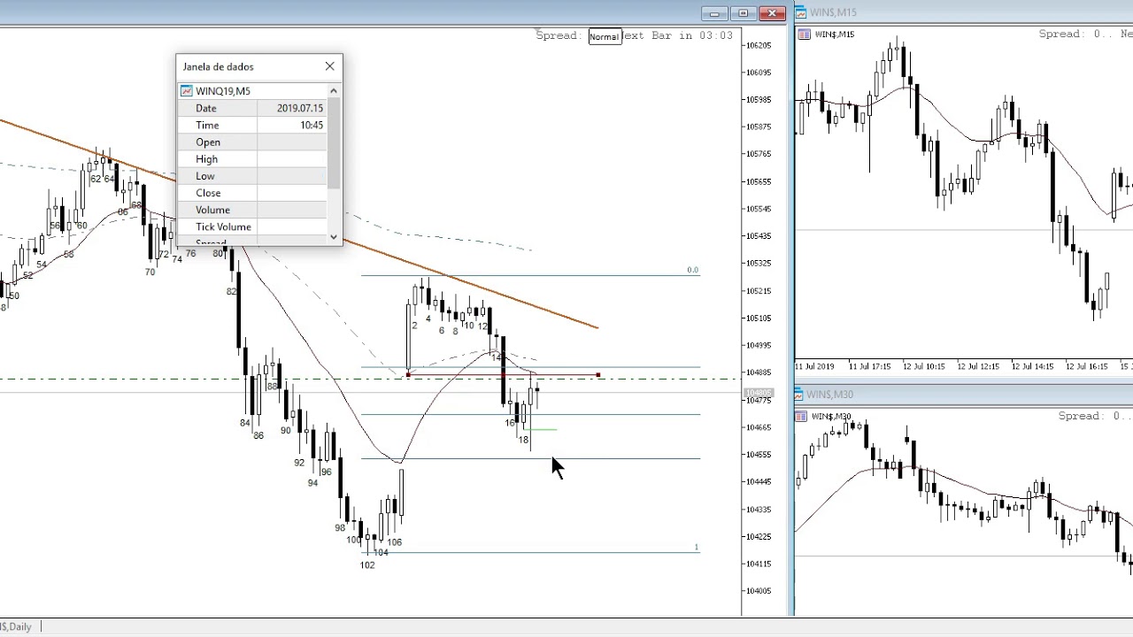Click the 104005 price axis label
Screen dimensions: 1133x637
click(758, 591)
